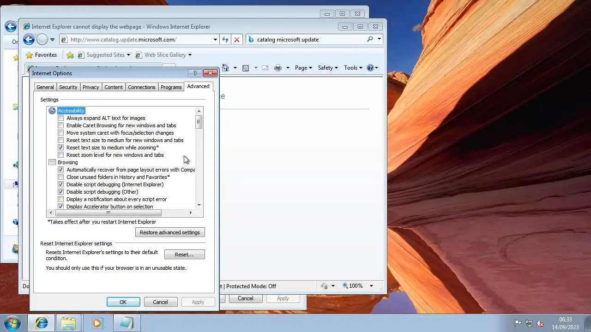Check Display a notification about every script error
This screenshot has height=332, width=591.
point(60,199)
